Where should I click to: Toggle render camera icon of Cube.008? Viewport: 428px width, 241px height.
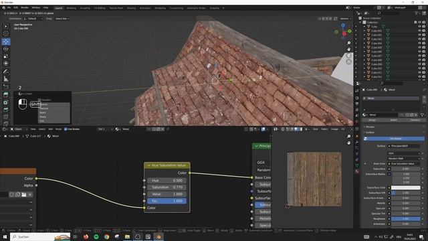tap(423, 60)
